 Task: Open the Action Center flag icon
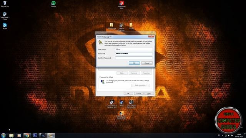pos(232,135)
